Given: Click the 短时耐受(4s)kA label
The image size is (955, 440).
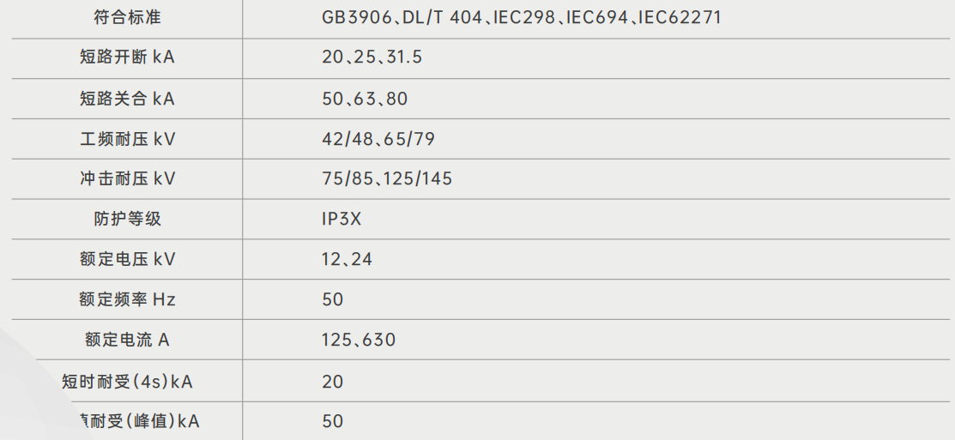Looking at the screenshot, I should (127, 381).
